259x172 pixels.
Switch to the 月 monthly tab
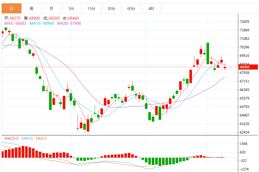[52, 9]
